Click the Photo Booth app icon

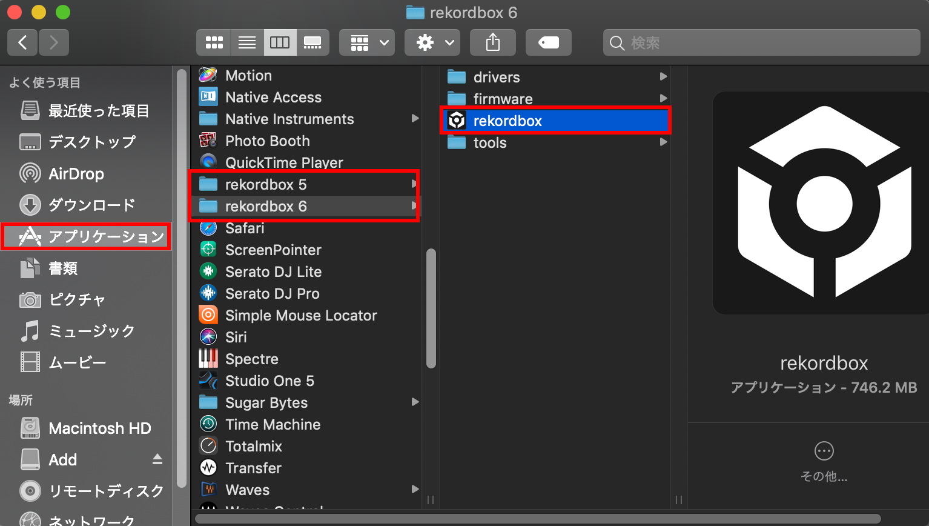click(x=208, y=141)
